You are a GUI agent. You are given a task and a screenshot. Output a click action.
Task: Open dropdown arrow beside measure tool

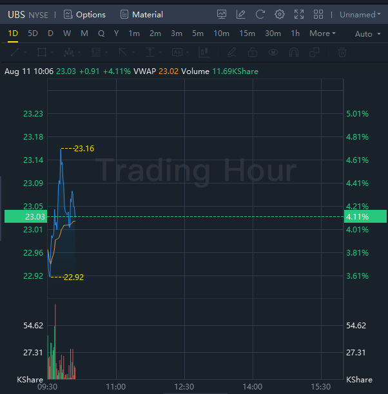click(160, 52)
